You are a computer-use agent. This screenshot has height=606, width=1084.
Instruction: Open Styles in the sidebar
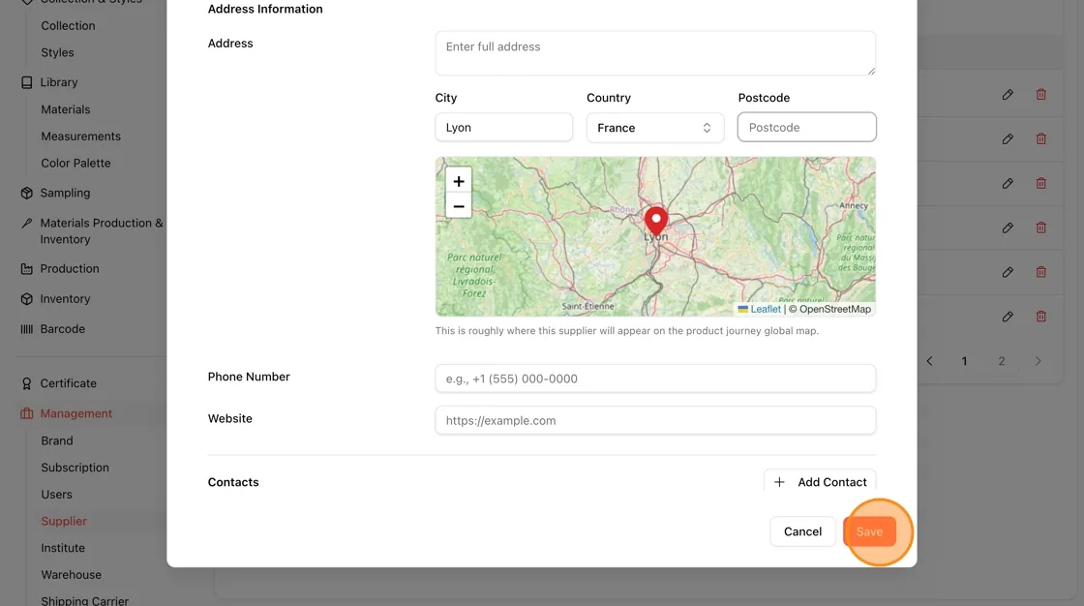(x=57, y=52)
